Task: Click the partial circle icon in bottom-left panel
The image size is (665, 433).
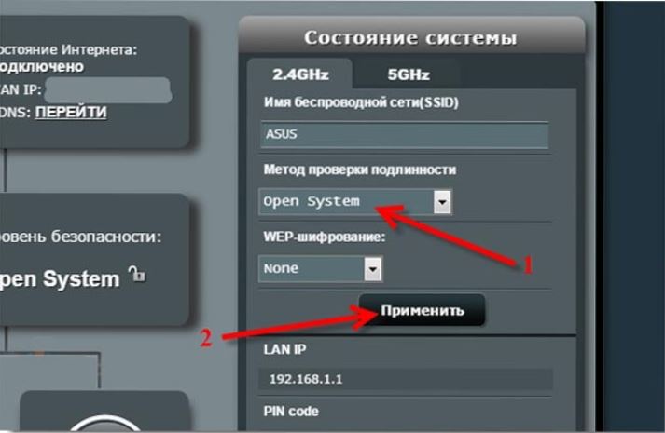Action: coord(104,424)
